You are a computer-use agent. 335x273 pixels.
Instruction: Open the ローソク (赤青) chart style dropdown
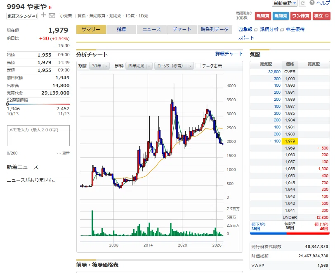coord(174,66)
